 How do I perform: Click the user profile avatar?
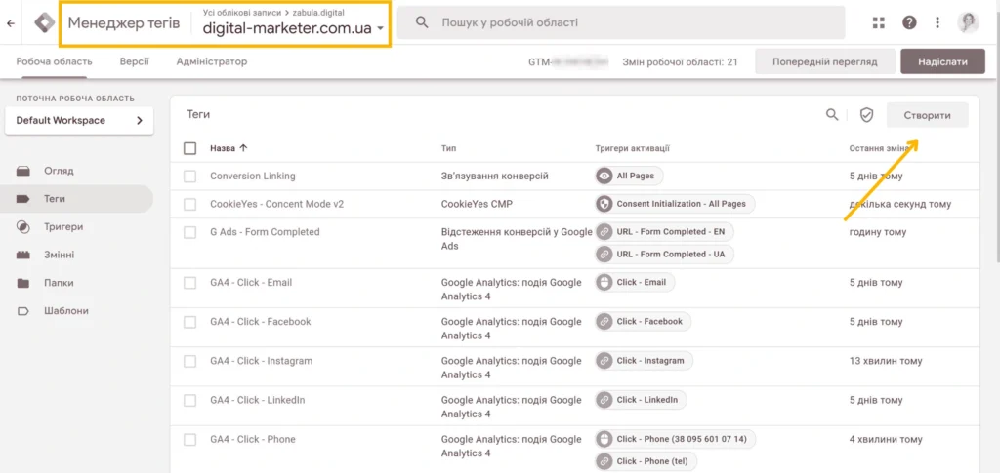coord(968,22)
